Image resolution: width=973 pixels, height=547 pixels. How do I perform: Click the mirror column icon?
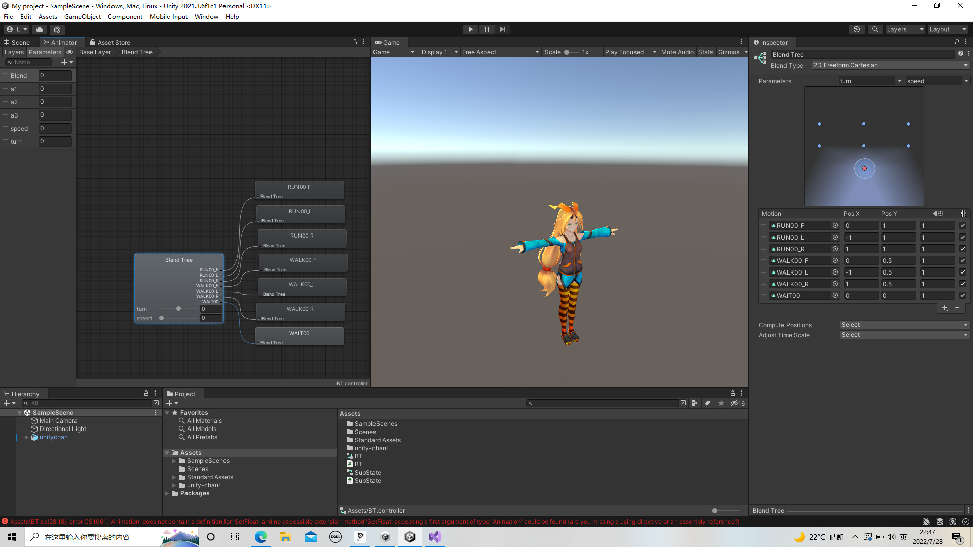coord(963,213)
